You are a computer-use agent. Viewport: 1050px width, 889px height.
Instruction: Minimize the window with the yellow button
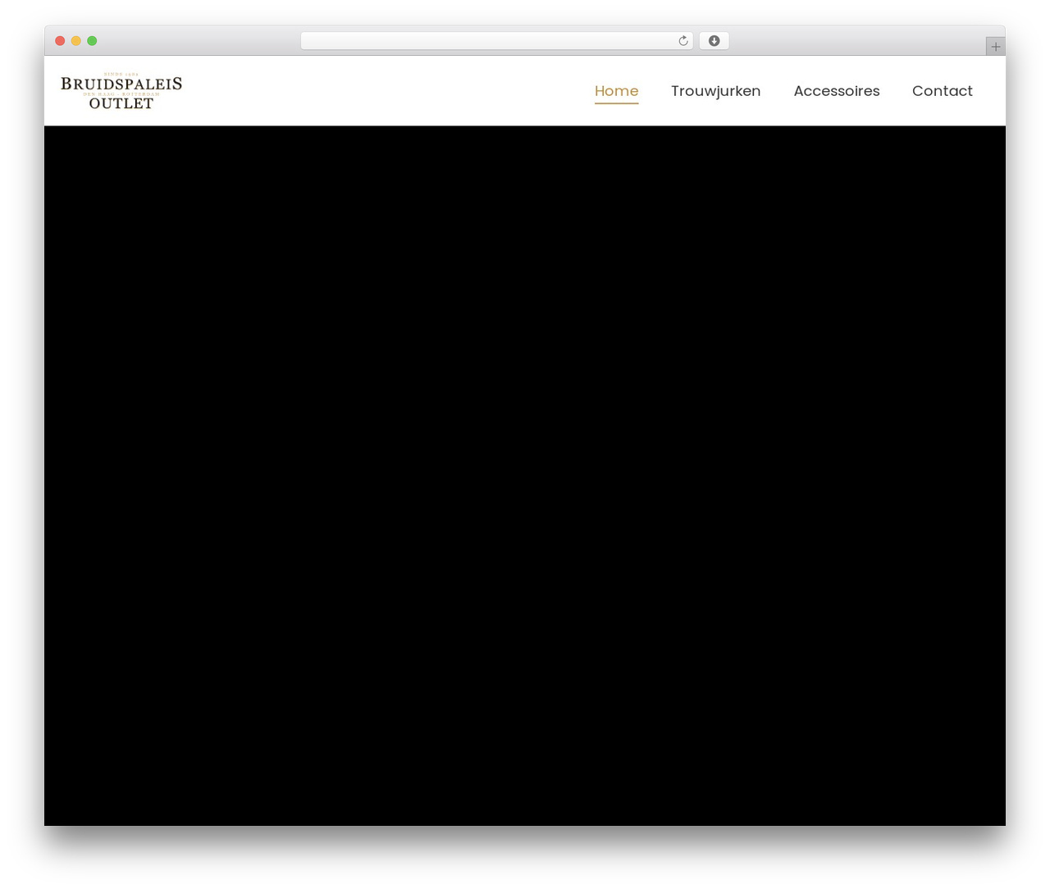[x=76, y=41]
